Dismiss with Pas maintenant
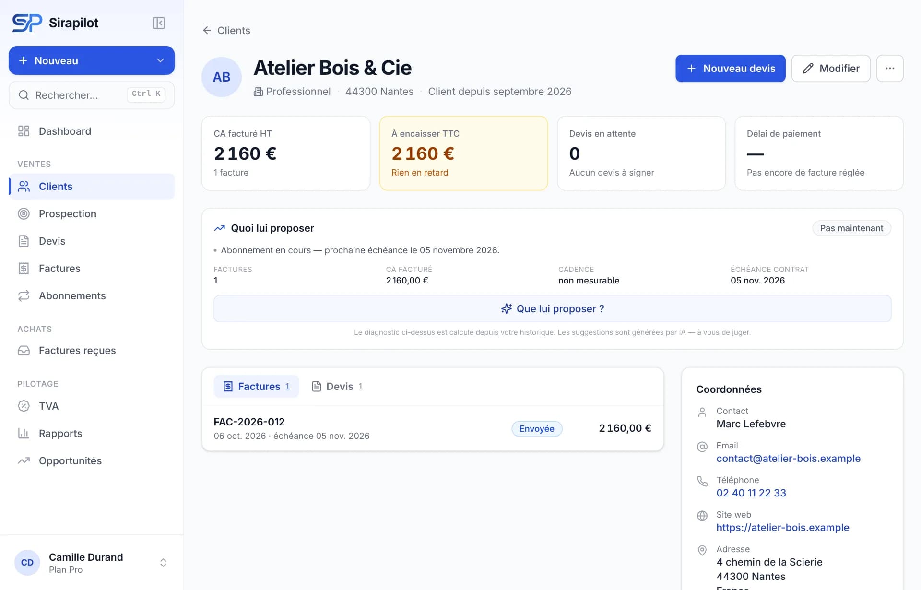921x590 pixels. point(851,228)
